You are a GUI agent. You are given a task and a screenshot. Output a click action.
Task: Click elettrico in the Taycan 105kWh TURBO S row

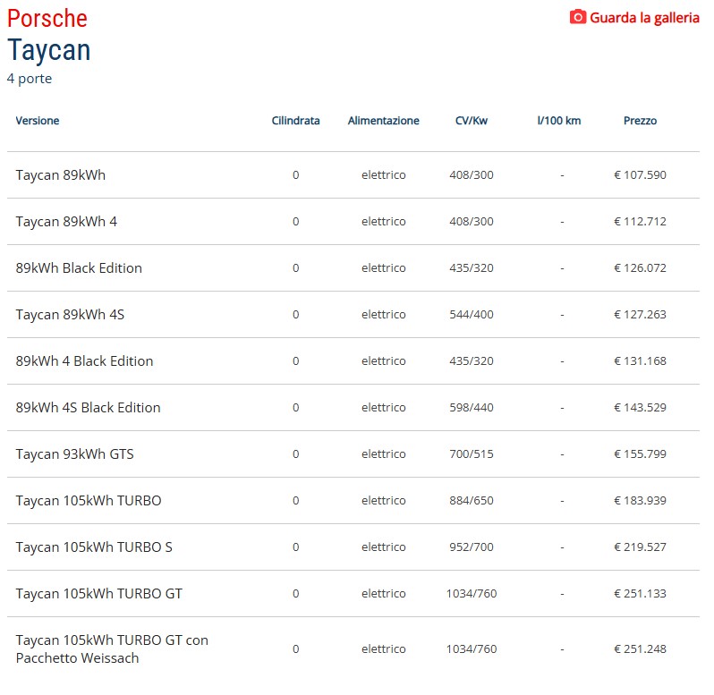[384, 547]
